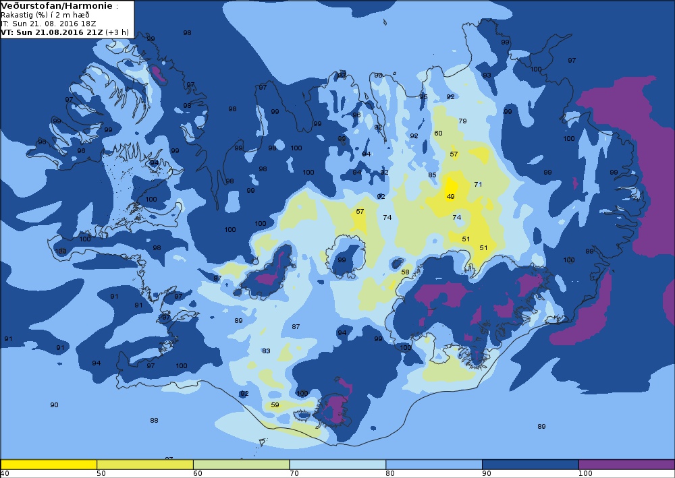Click the dark blue 90–100 legend swatch
Viewport: 675px width, 478px height.
tap(531, 465)
